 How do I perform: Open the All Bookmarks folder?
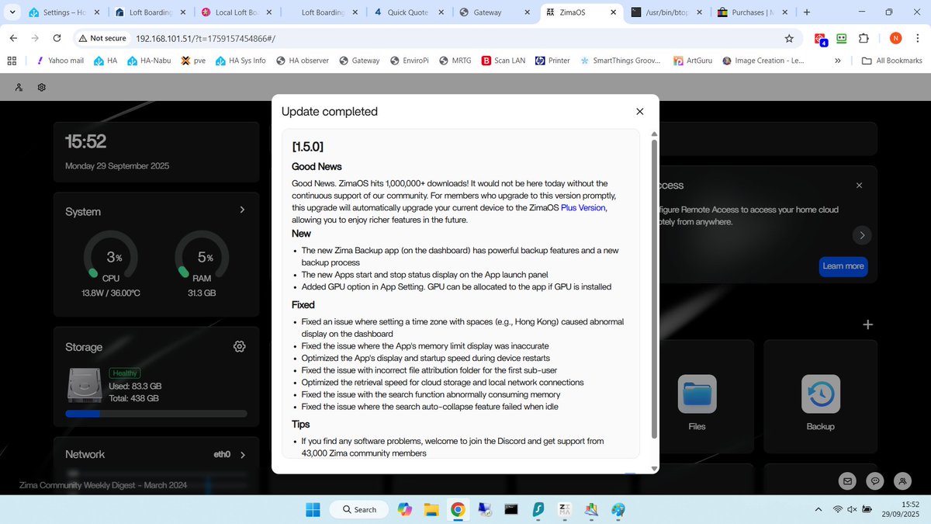[x=891, y=61]
